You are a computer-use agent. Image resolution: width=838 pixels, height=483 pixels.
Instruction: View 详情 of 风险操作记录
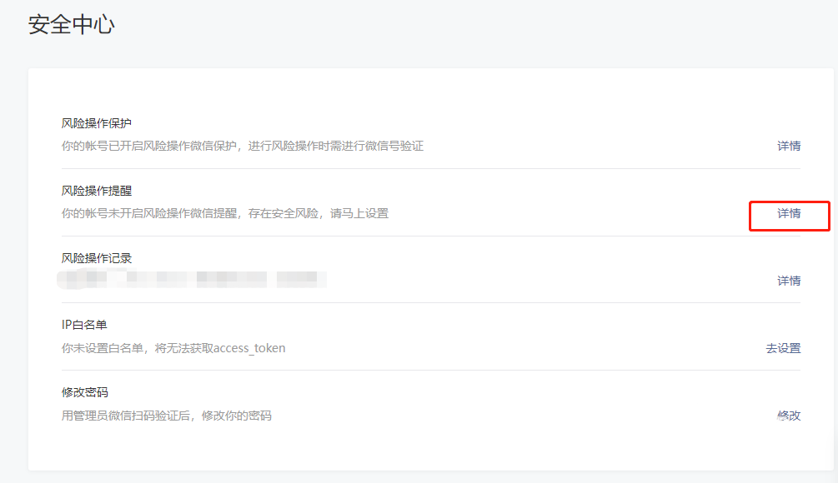click(x=789, y=281)
